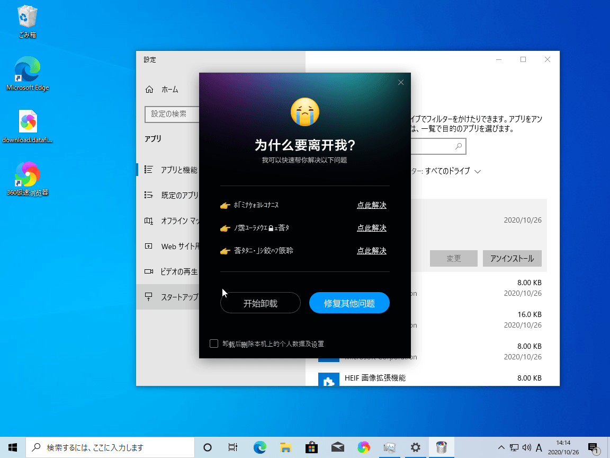The image size is (610, 458).
Task: Click the Cortana circle icon
Action: click(x=208, y=447)
